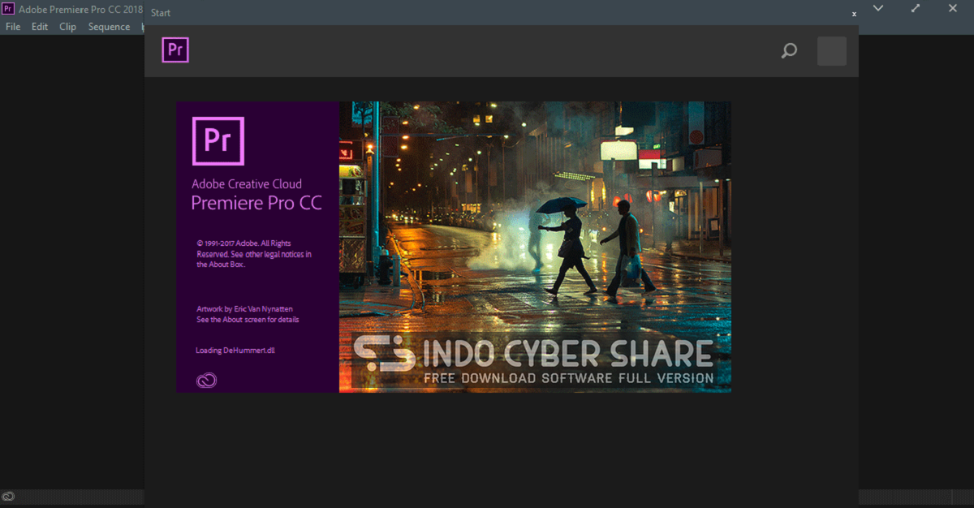This screenshot has width=974, height=508.
Task: Open the Sequence menu
Action: click(109, 27)
